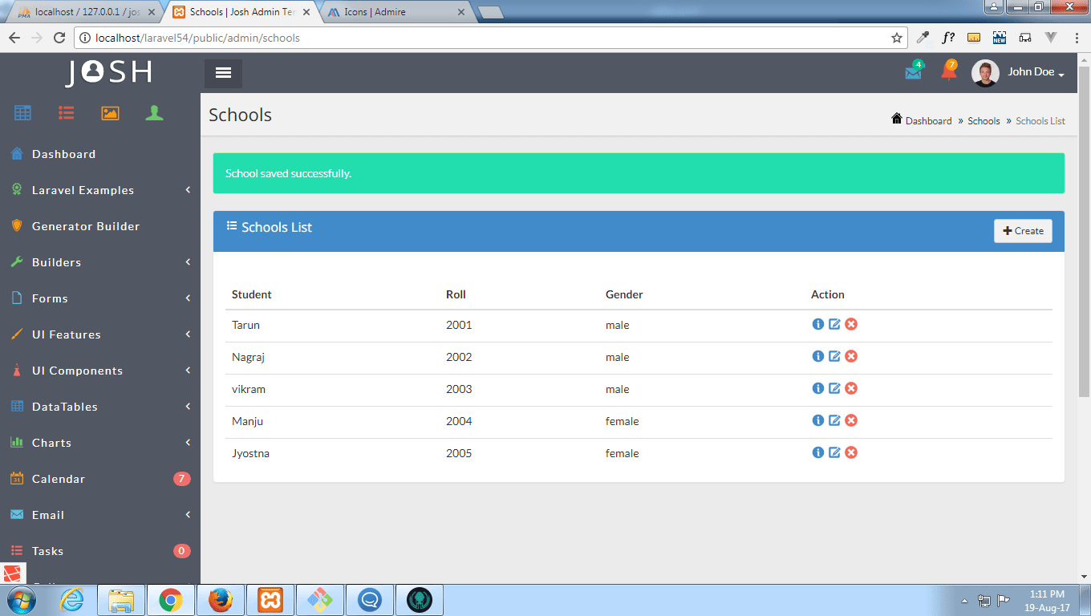Click the info icon for Tarun
Viewport: 1091px width, 616px height.
817,324
